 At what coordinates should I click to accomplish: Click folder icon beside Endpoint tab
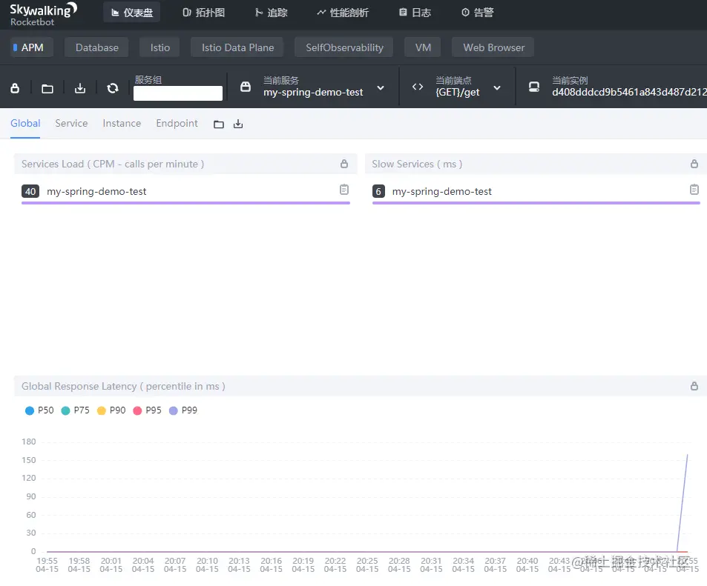pos(219,124)
